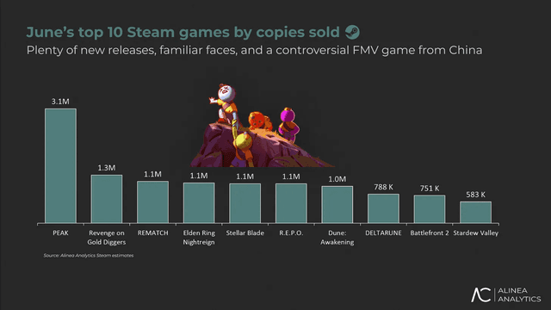This screenshot has width=551, height=310.
Task: Click the source note Alinea Analytics Steam estimates
Action: pos(89,256)
